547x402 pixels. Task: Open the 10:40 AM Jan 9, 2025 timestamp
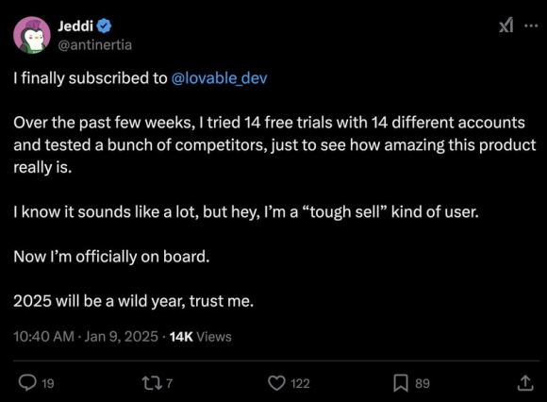pos(86,336)
